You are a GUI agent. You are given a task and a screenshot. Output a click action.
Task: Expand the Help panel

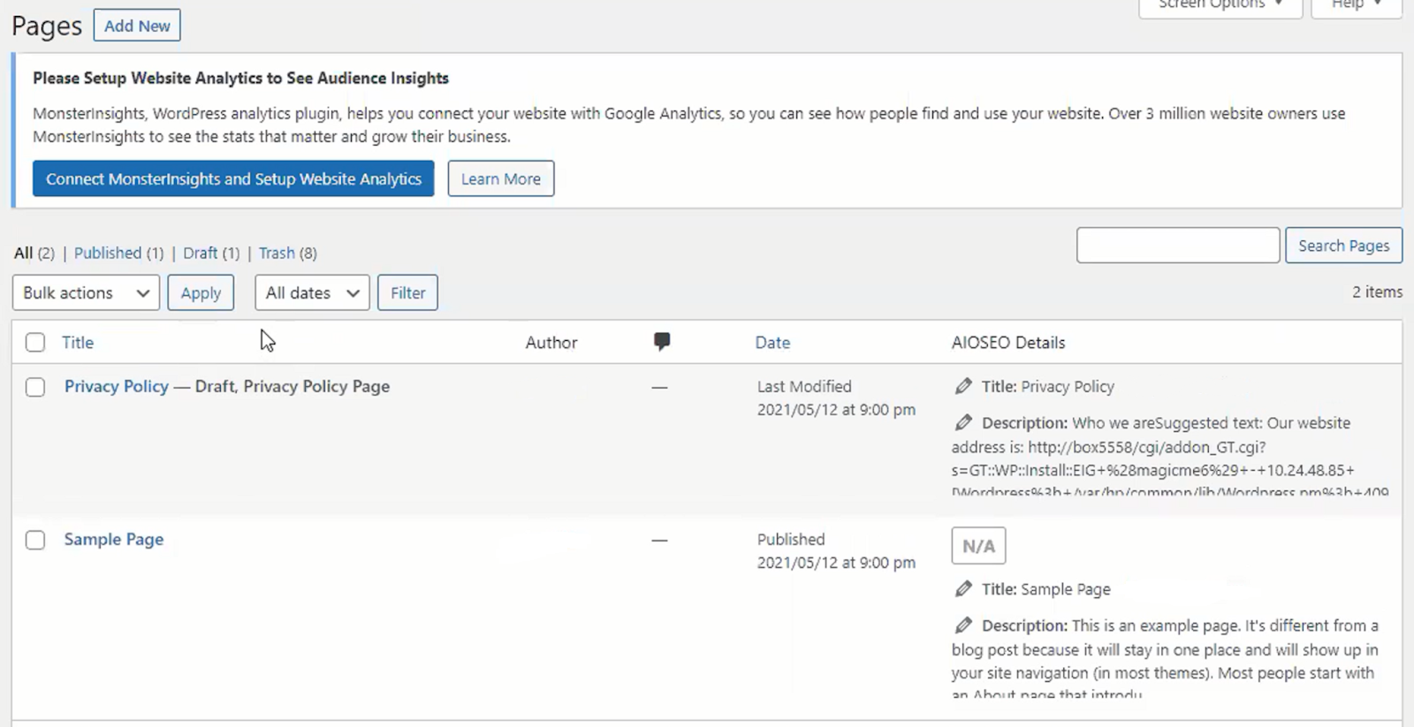pos(1356,5)
